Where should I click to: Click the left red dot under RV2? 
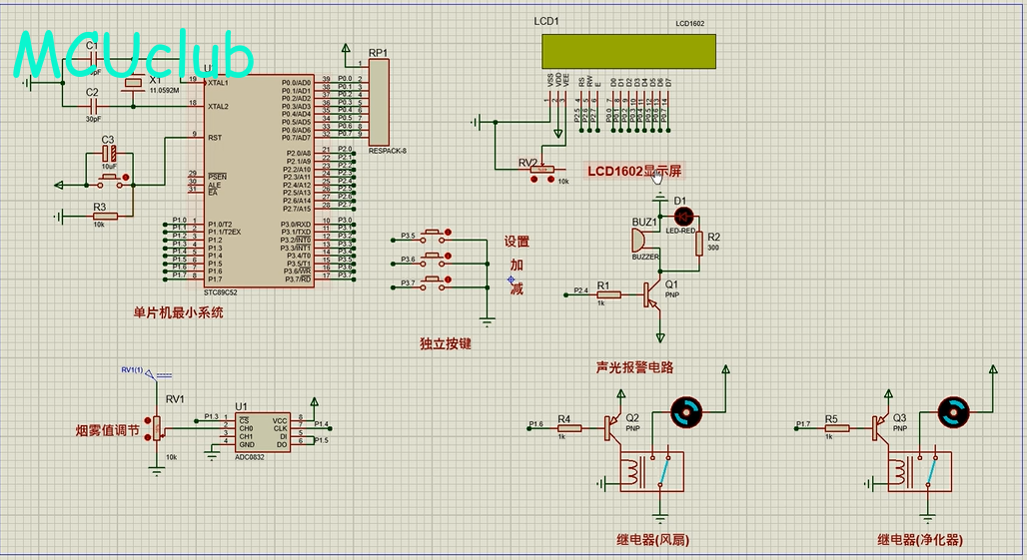[x=532, y=181]
